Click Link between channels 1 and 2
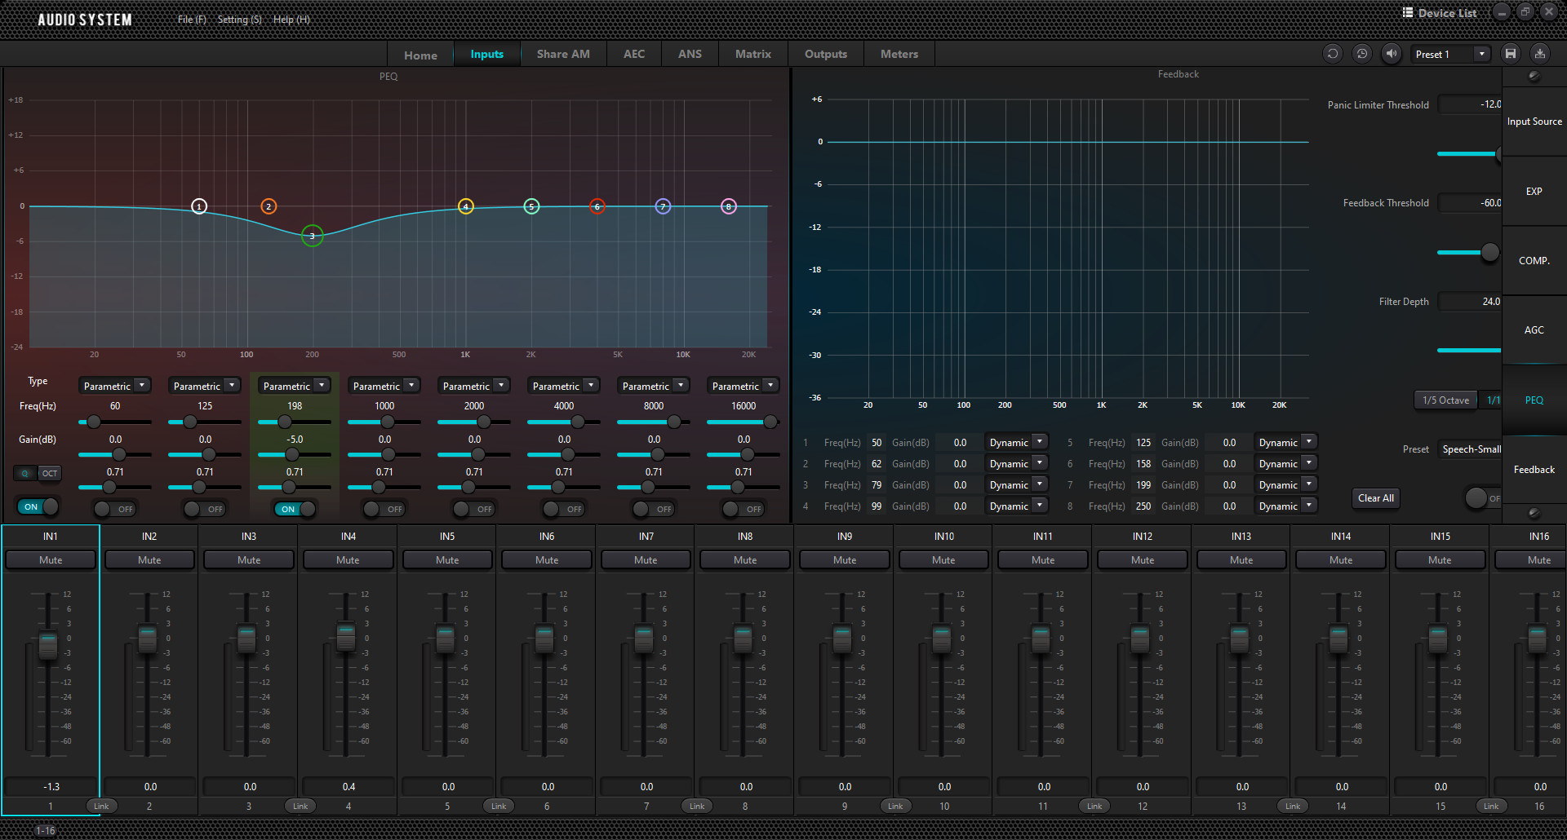Viewport: 1567px width, 840px height. 101,806
